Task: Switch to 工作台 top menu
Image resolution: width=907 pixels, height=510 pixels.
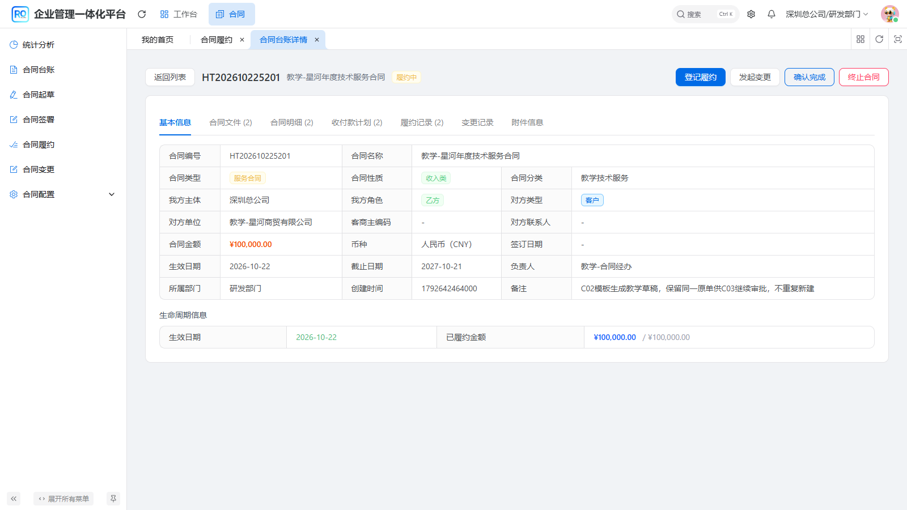Action: click(179, 14)
